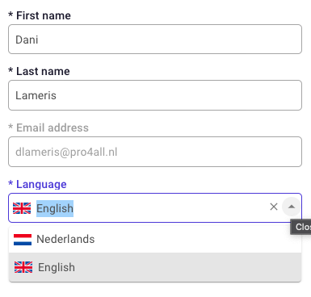The width and height of the screenshot is (311, 297).
Task: Select the Netherlands flag icon in the list
Action: tap(23, 240)
